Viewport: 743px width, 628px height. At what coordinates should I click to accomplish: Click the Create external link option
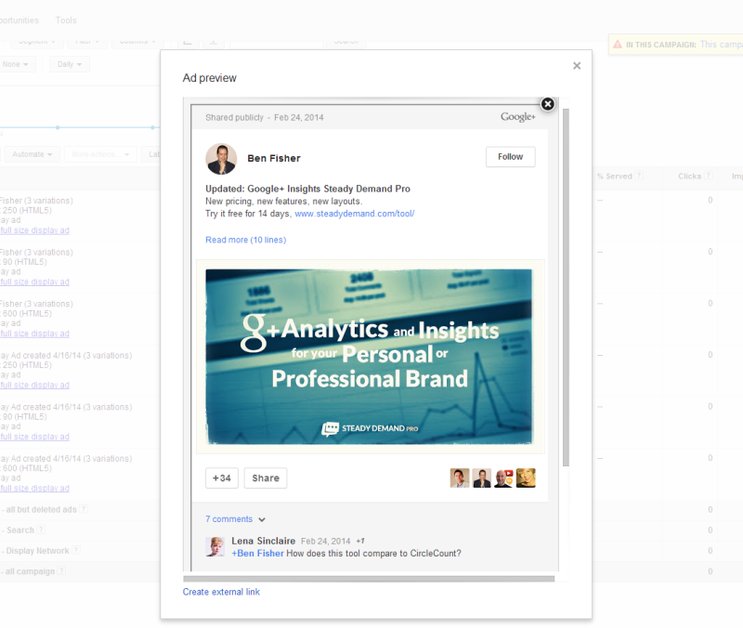point(221,592)
